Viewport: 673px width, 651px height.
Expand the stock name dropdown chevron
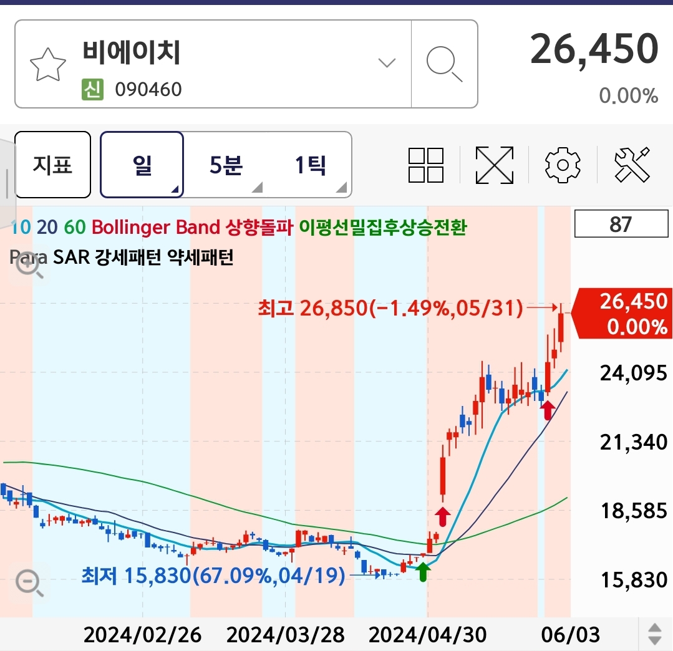coord(387,63)
